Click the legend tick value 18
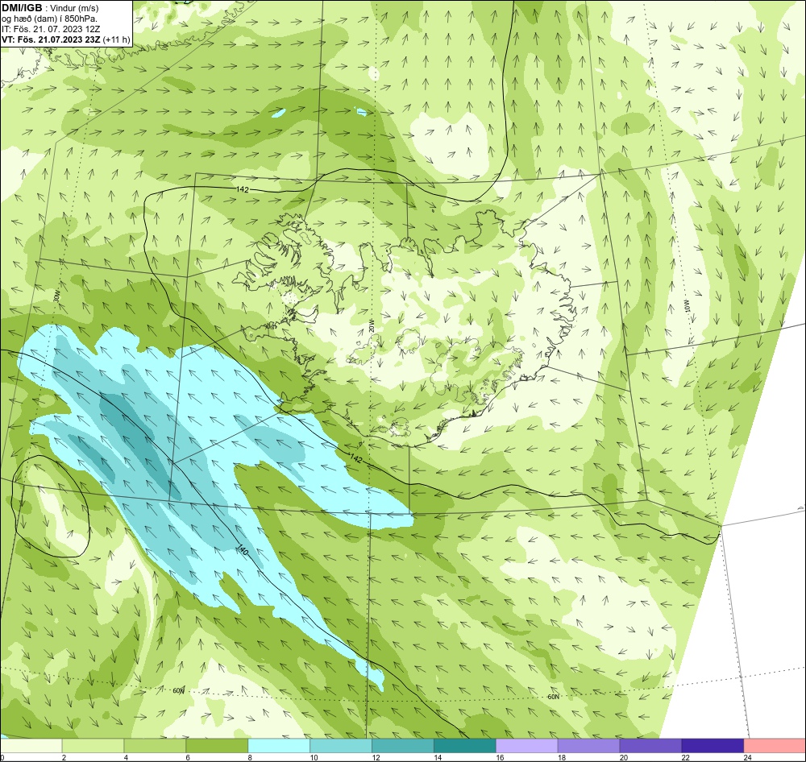 coord(561,757)
